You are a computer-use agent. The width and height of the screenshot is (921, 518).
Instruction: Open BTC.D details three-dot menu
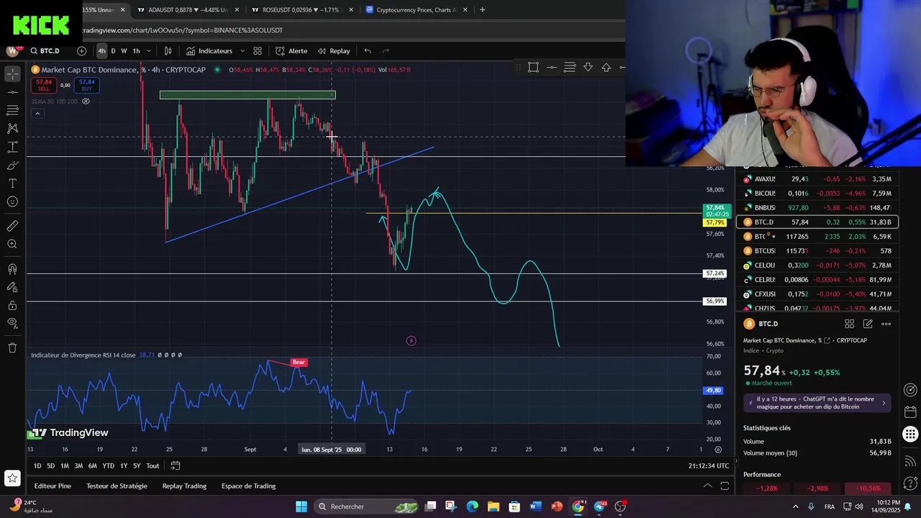pos(886,324)
